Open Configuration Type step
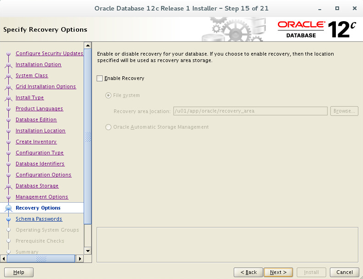This screenshot has width=363, height=279. (40, 153)
